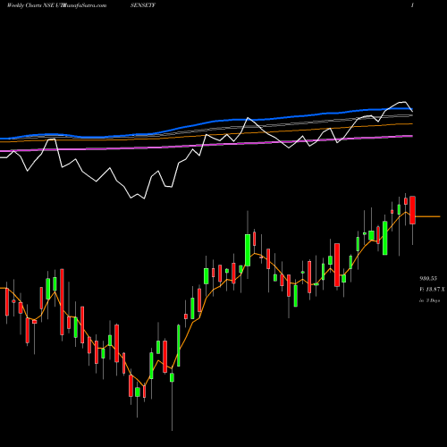This screenshot has width=447, height=447.
Task: Click the 'V: 13.87 X' volume label
Action: point(432,290)
